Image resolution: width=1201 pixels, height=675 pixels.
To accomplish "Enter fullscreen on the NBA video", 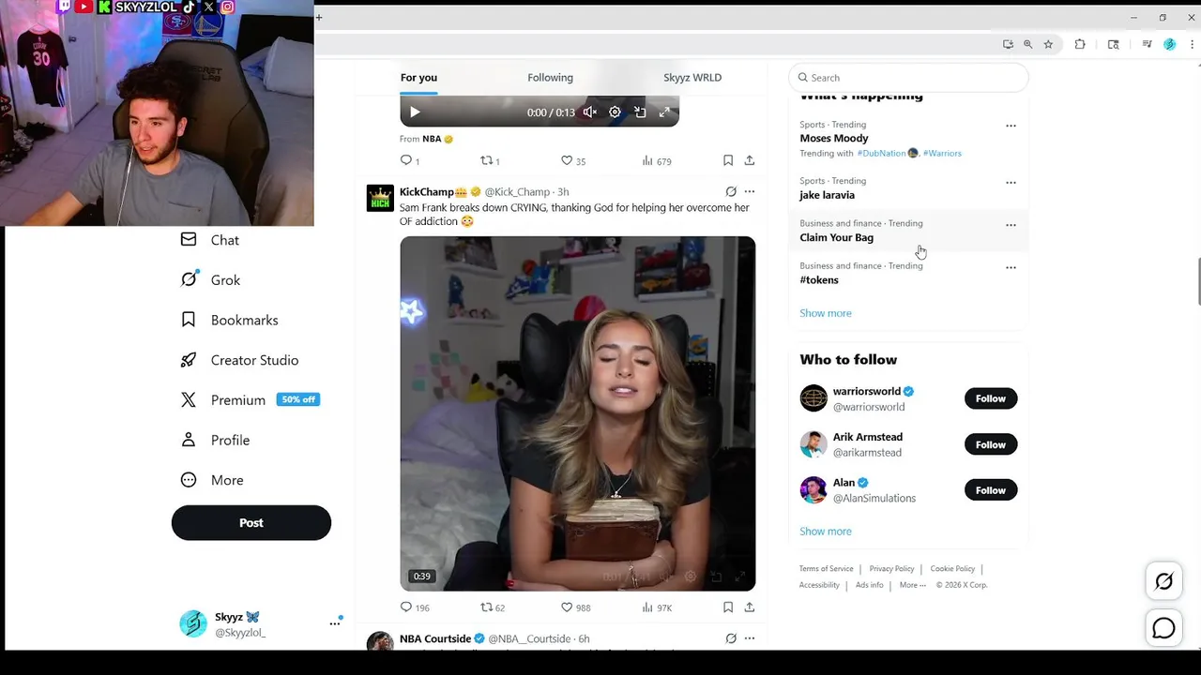I will (664, 112).
